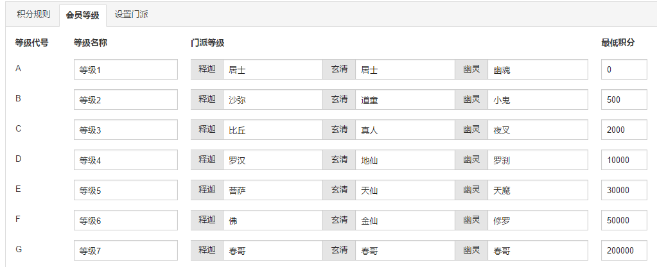657x267 pixels.
Task: Focus the 等级7 level name field
Action: tap(125, 250)
